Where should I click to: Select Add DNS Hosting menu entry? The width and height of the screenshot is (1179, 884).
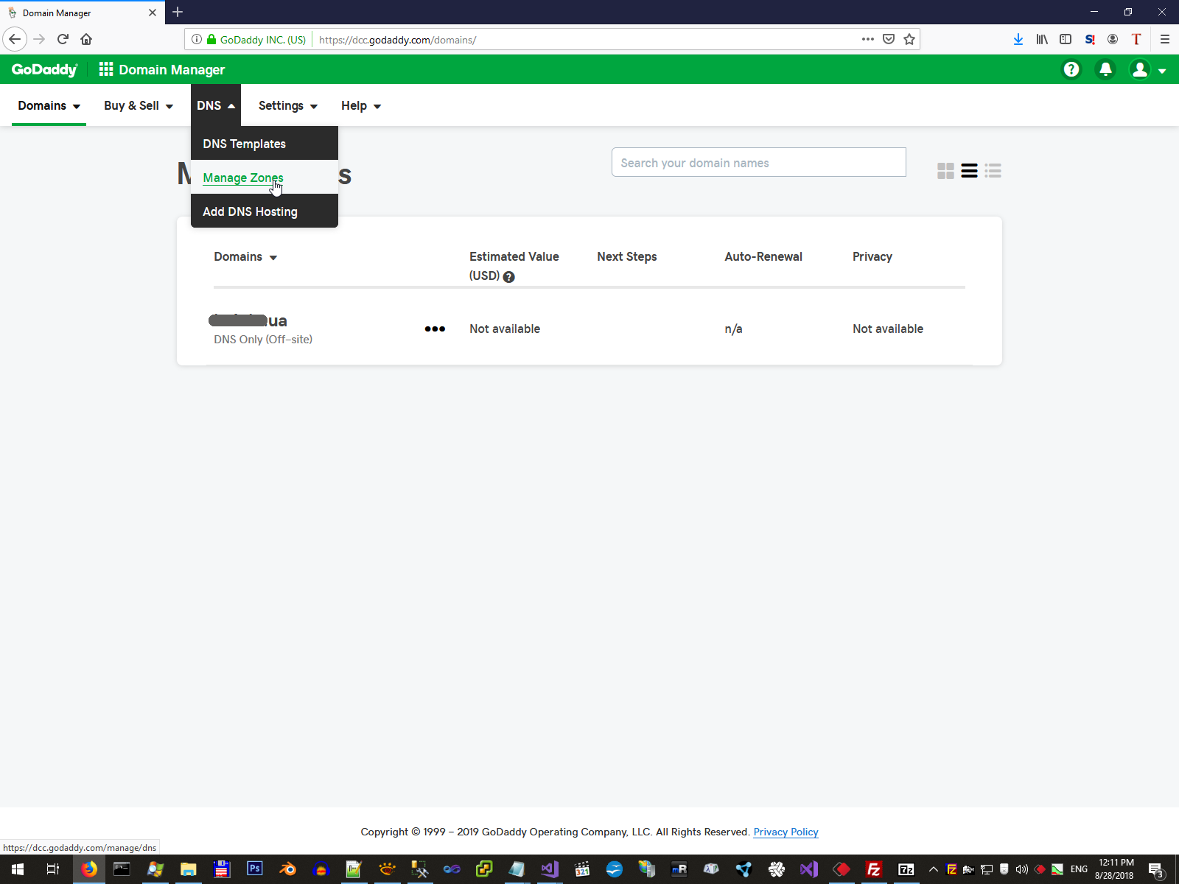[x=265, y=211]
